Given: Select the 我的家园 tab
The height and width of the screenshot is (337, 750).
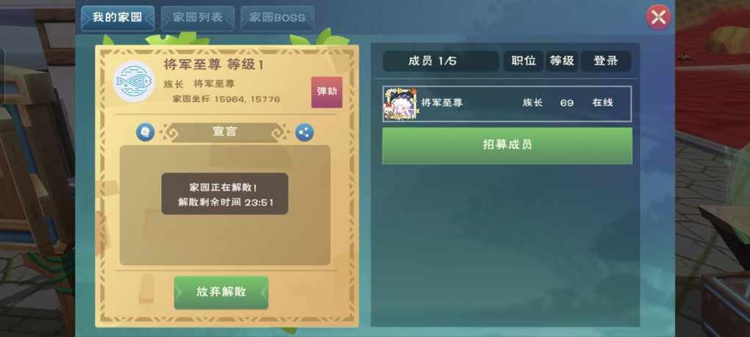Looking at the screenshot, I should coord(118,18).
